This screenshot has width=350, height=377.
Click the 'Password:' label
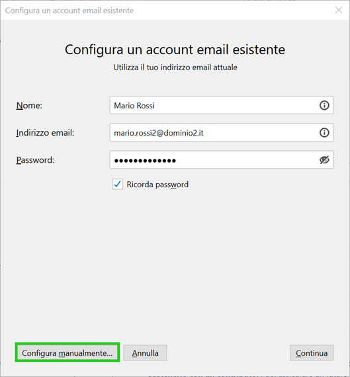pos(35,160)
